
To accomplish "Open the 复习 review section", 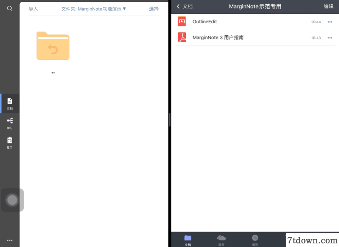I will pos(10,143).
